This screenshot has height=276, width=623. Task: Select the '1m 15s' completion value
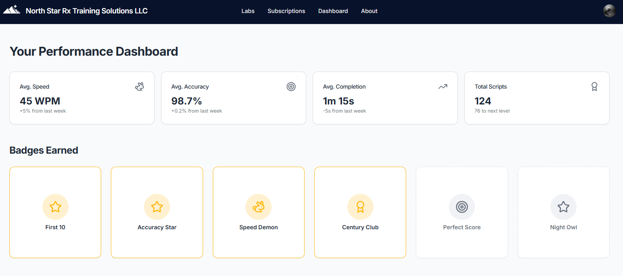(x=338, y=101)
